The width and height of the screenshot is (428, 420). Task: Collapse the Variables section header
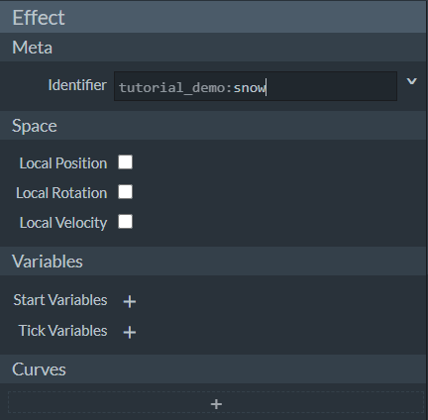point(213,262)
